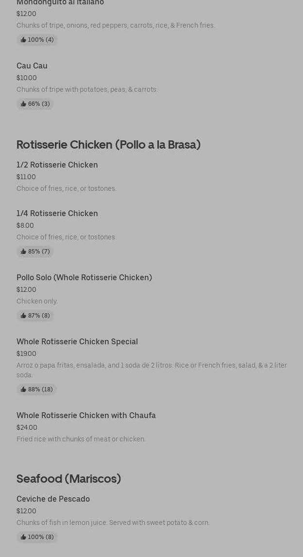Open Whole Rotisserie Chicken with Chaufa
The image size is (303, 557).
pyautogui.click(x=86, y=415)
